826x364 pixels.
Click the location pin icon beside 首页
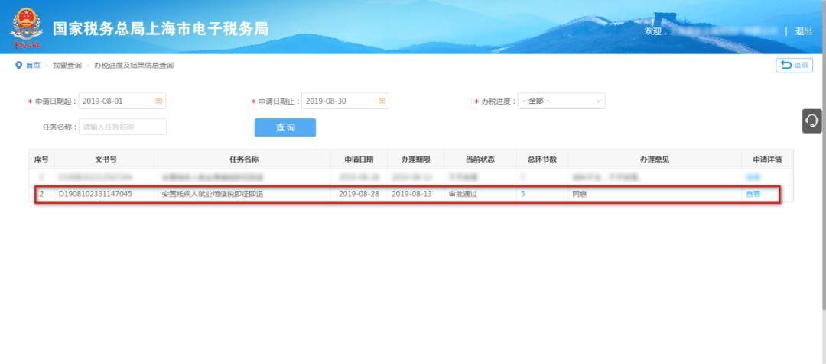tap(19, 66)
